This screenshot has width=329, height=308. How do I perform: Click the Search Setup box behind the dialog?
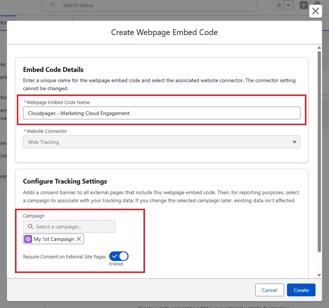pyautogui.click(x=149, y=5)
